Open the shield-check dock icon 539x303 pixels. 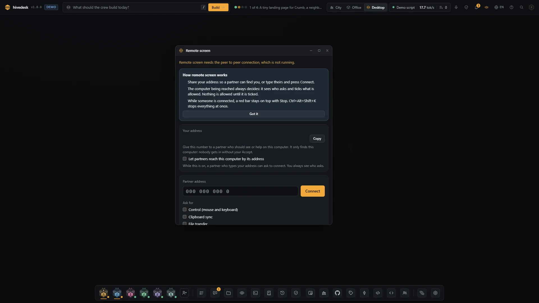296,293
